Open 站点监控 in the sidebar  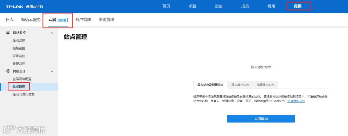pos(19,41)
